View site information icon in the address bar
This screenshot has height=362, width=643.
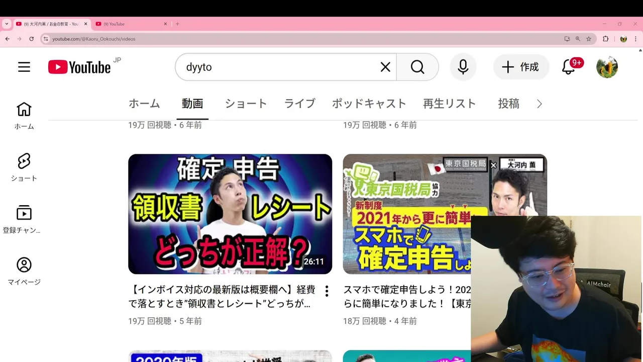(46, 39)
